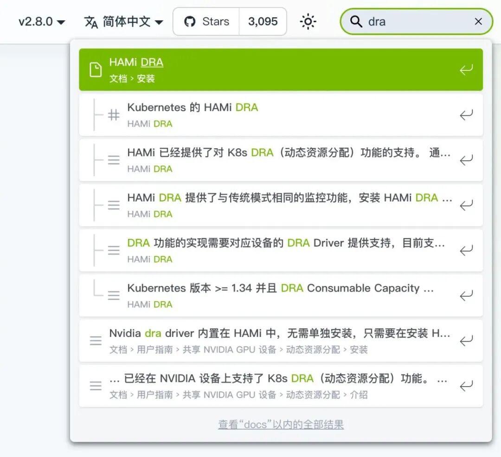The image size is (501, 457).
Task: Click the 3,095 stars count button
Action: coord(263,21)
